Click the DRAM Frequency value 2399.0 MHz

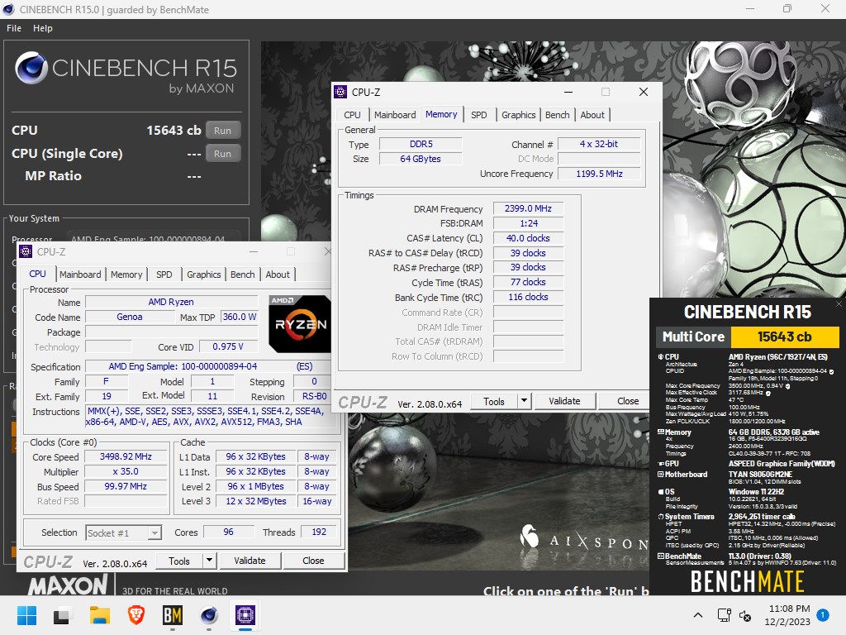tap(528, 208)
